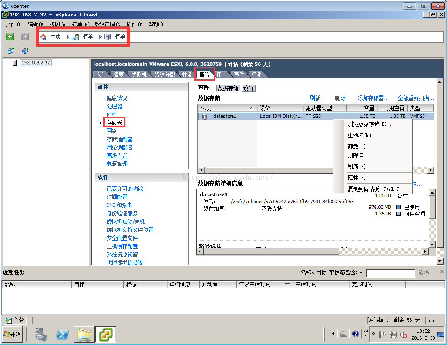Viewport: 447px width, 345px height.
Task: Click the 清除 filter button
Action: pyautogui.click(x=424, y=273)
